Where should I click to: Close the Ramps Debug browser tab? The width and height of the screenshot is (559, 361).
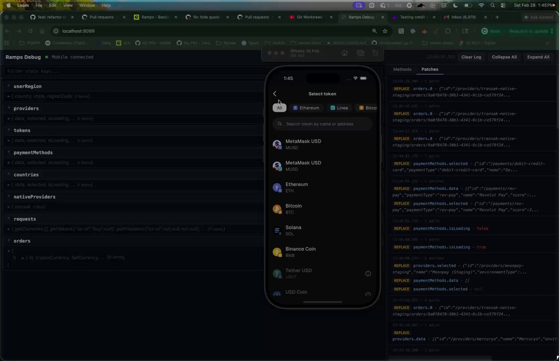coord(383,17)
